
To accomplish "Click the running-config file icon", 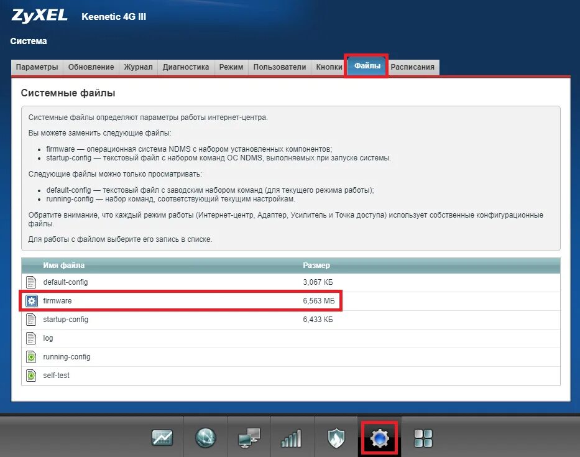I will coord(31,357).
